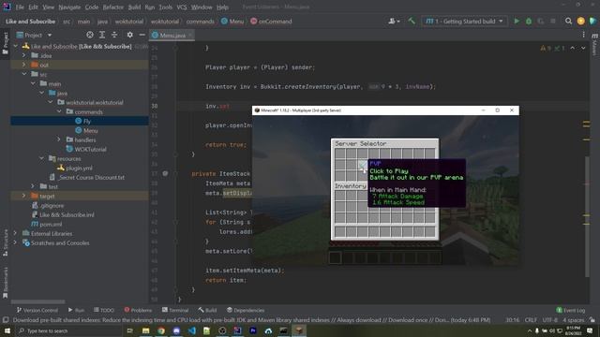Open Project panel gear settings

pyautogui.click(x=130, y=35)
